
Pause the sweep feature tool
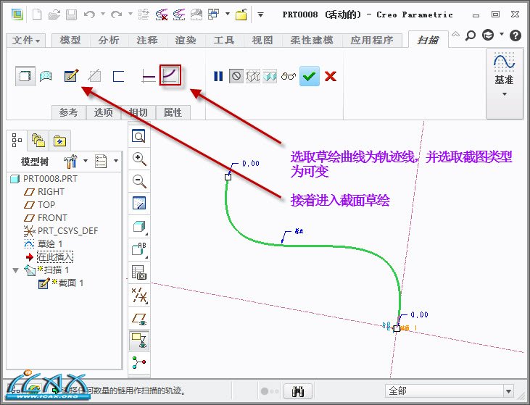coord(218,76)
